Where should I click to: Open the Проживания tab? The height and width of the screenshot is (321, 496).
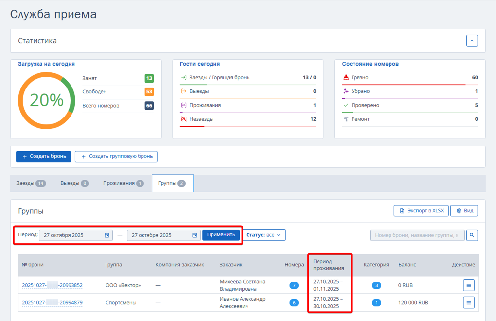coord(123,183)
